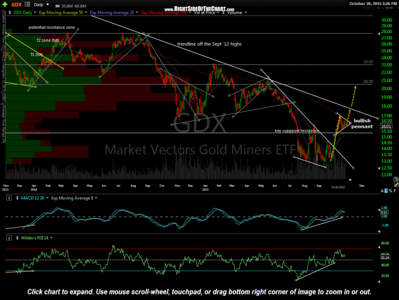The width and height of the screenshot is (399, 300).
Task: Click the round gray icon above the pencil
Action: [396, 179]
